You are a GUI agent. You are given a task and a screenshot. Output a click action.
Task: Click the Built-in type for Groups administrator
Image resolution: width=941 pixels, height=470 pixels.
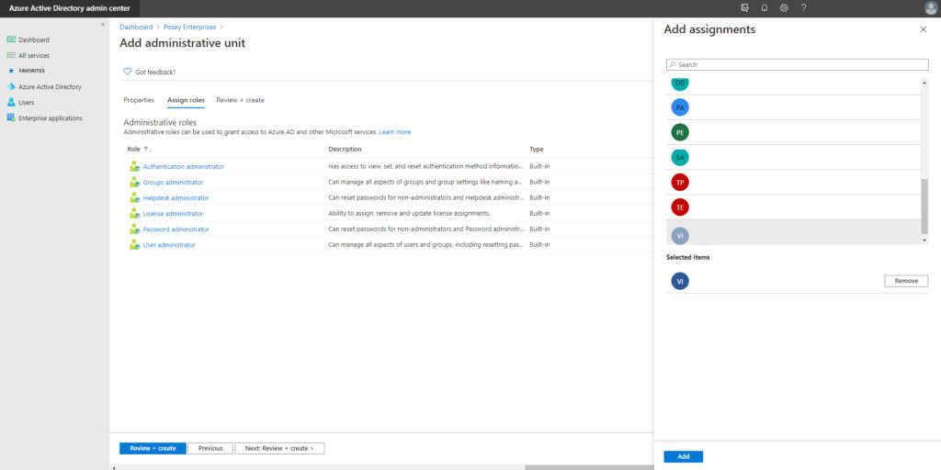(x=539, y=183)
